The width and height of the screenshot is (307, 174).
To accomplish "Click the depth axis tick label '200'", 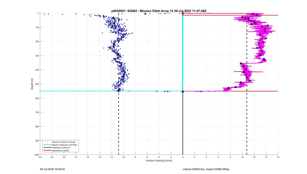I will pos(37,41).
